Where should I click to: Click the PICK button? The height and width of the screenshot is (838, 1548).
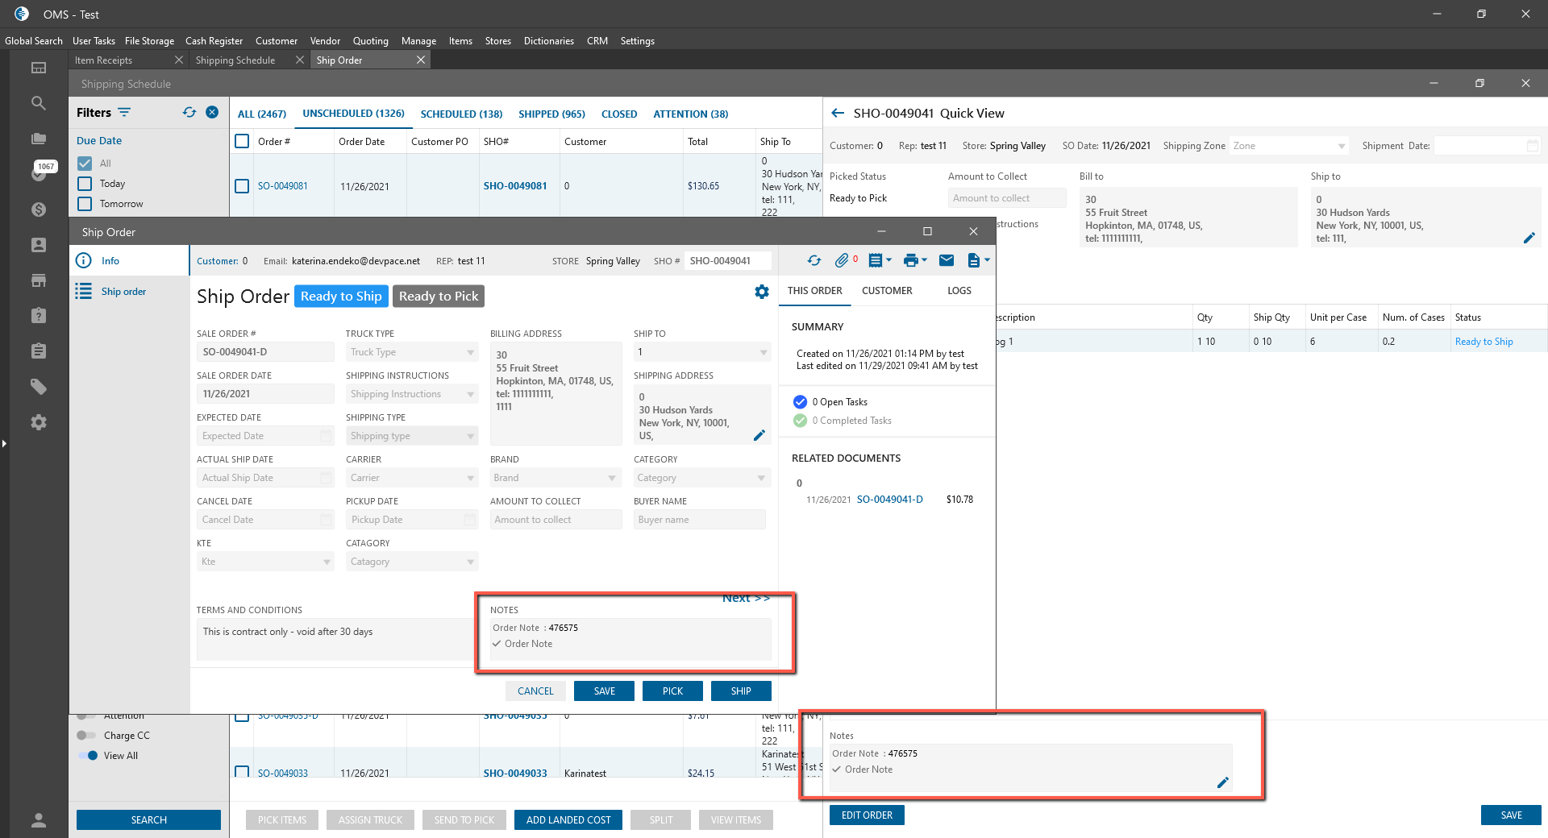(672, 691)
